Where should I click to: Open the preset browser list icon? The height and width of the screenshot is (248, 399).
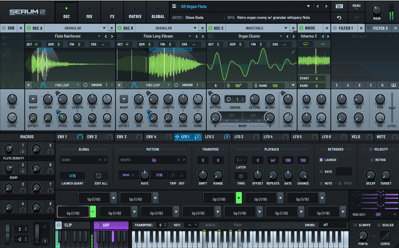339,6
